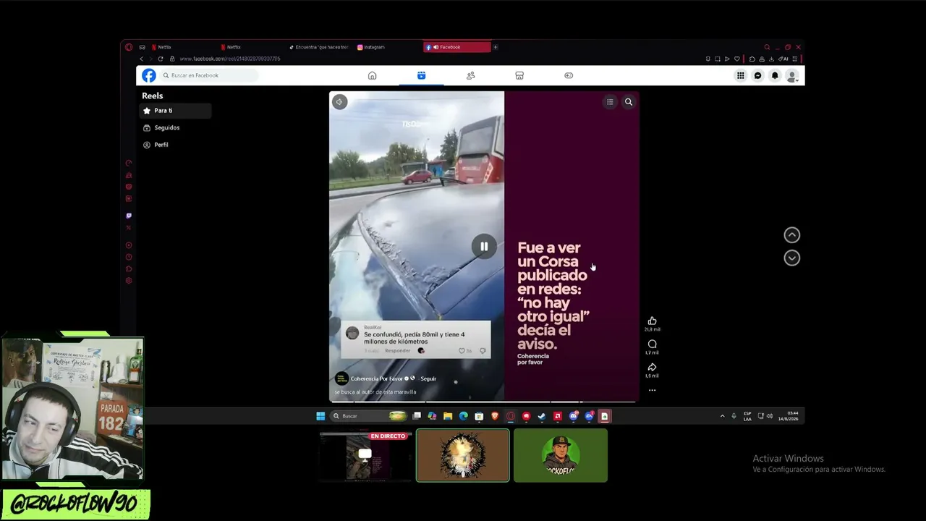Click the taskbar Buscar search box
Image resolution: width=926 pixels, height=521 pixels.
368,416
